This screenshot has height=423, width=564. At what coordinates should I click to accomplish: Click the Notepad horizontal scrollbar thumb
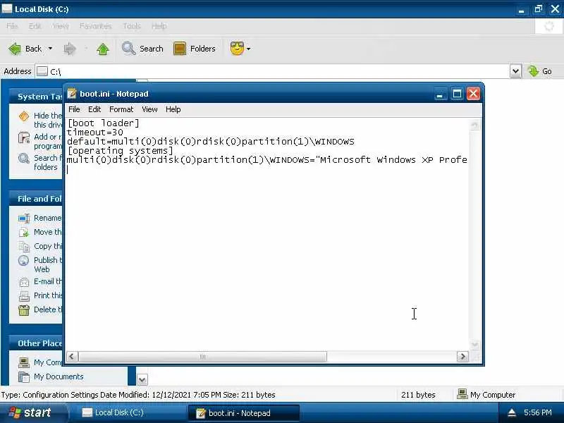pos(202,357)
